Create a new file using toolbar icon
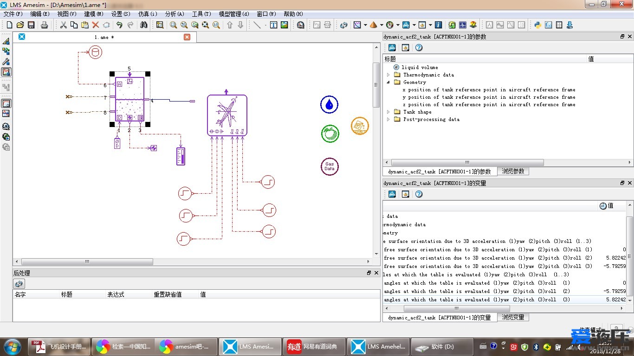The height and width of the screenshot is (356, 634). (9, 25)
